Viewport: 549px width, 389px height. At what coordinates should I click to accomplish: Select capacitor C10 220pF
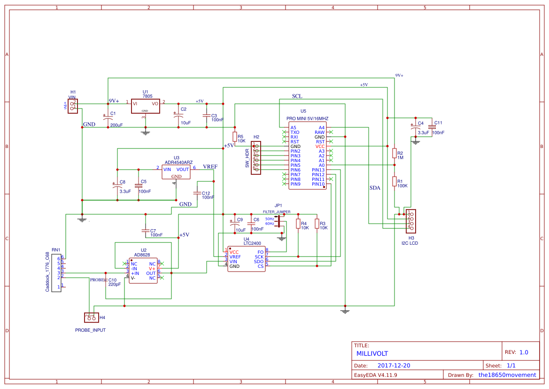pyautogui.click(x=106, y=280)
